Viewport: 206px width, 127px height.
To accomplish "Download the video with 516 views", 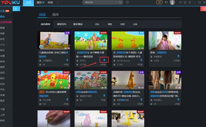I will pyautogui.click(x=67, y=99).
